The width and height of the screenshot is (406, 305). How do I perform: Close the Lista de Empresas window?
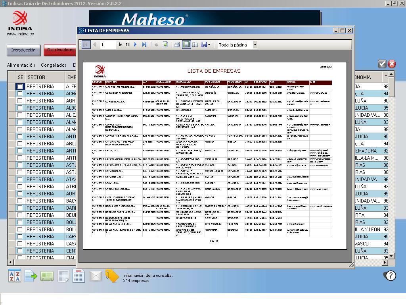pyautogui.click(x=350, y=30)
